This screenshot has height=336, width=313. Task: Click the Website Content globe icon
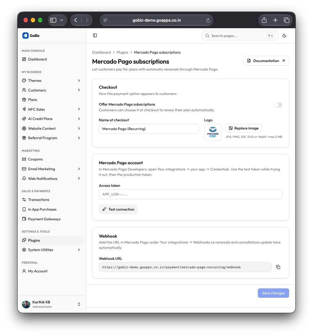coord(24,129)
